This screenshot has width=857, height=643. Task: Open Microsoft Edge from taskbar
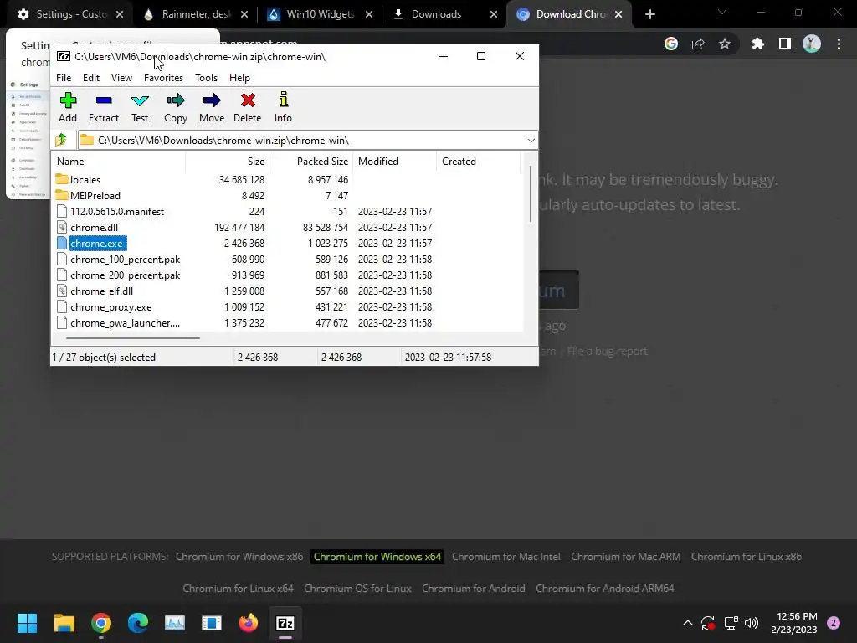coord(138,623)
